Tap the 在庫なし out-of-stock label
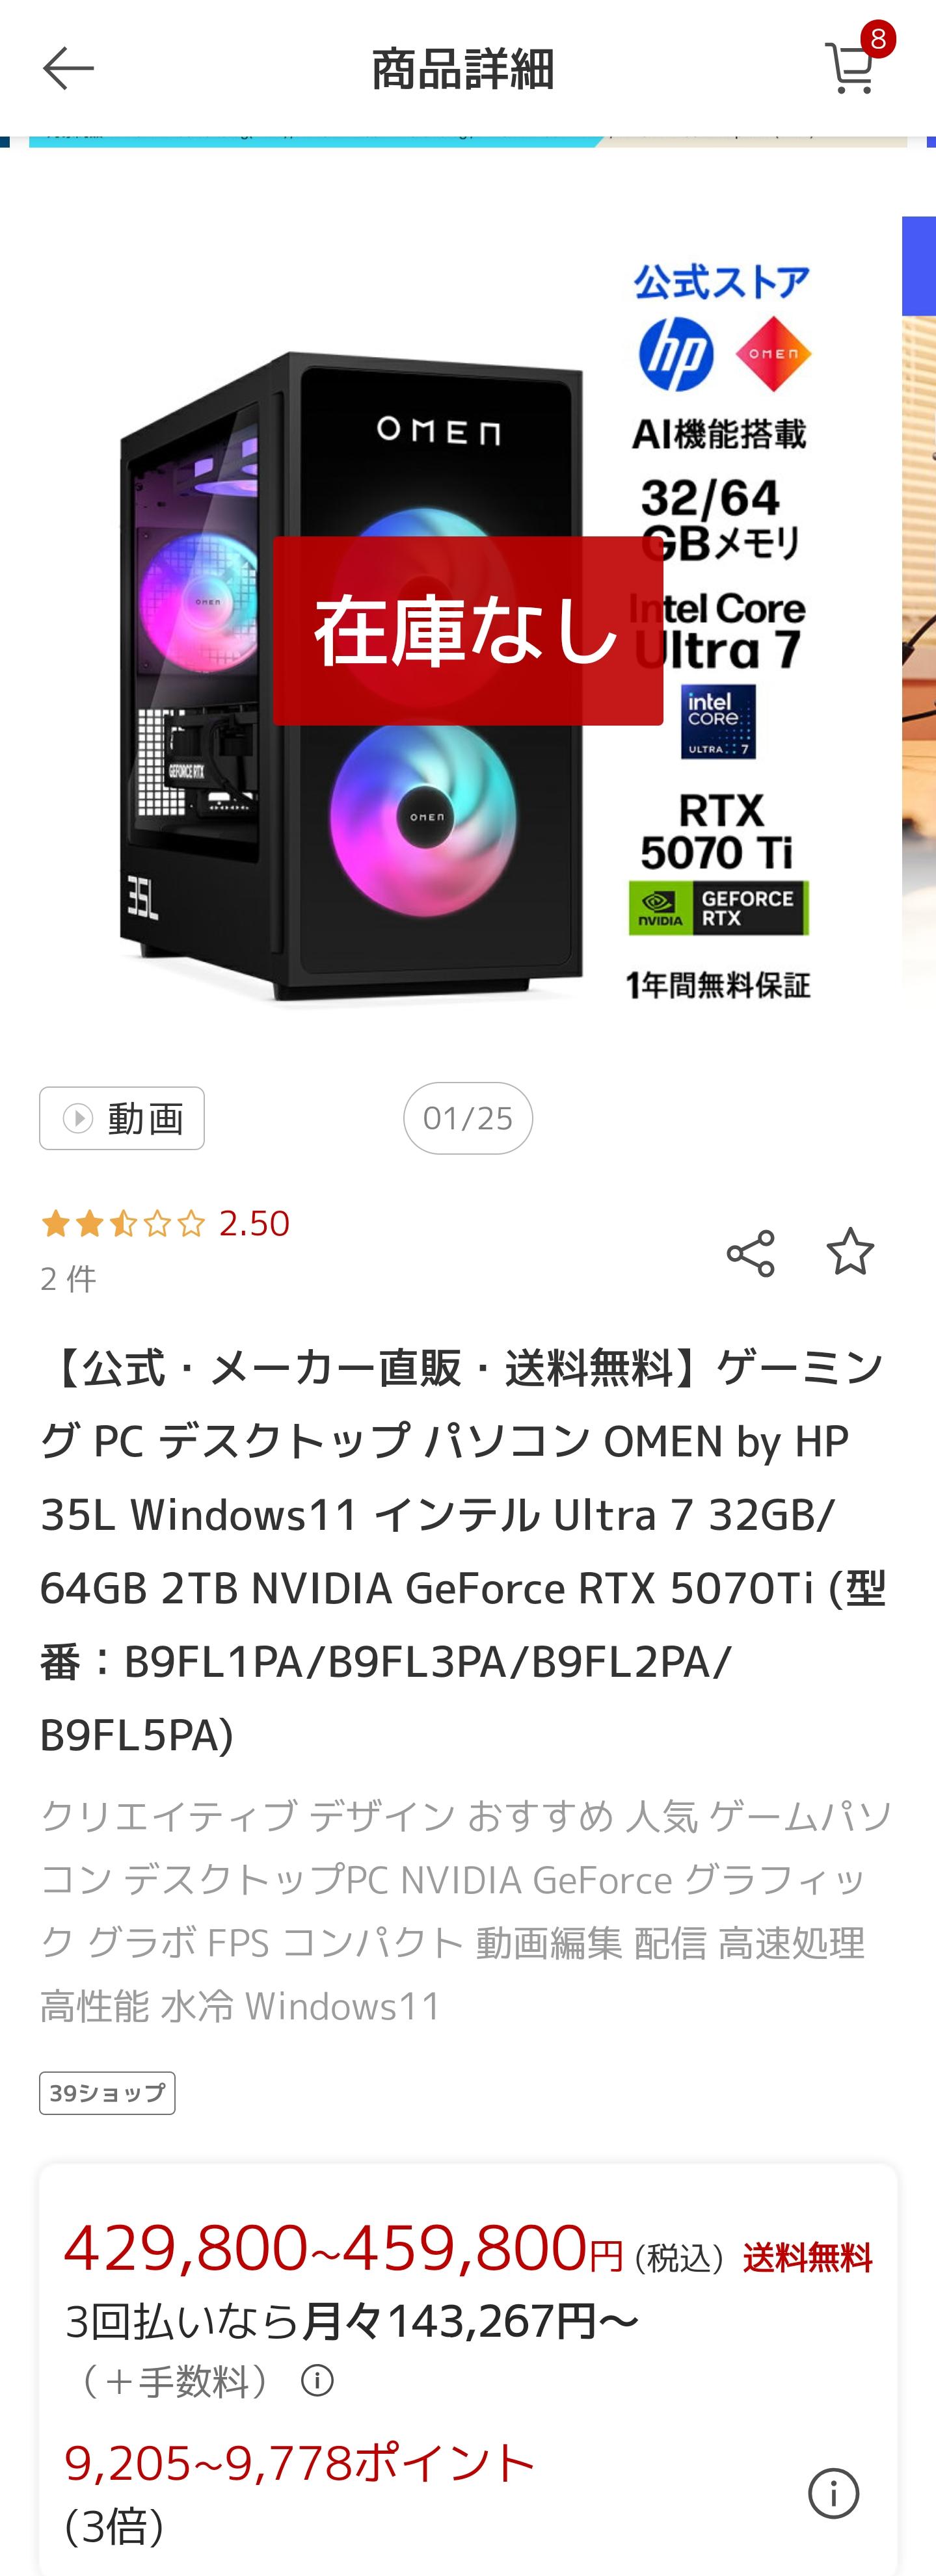This screenshot has width=936, height=2576. (468, 630)
